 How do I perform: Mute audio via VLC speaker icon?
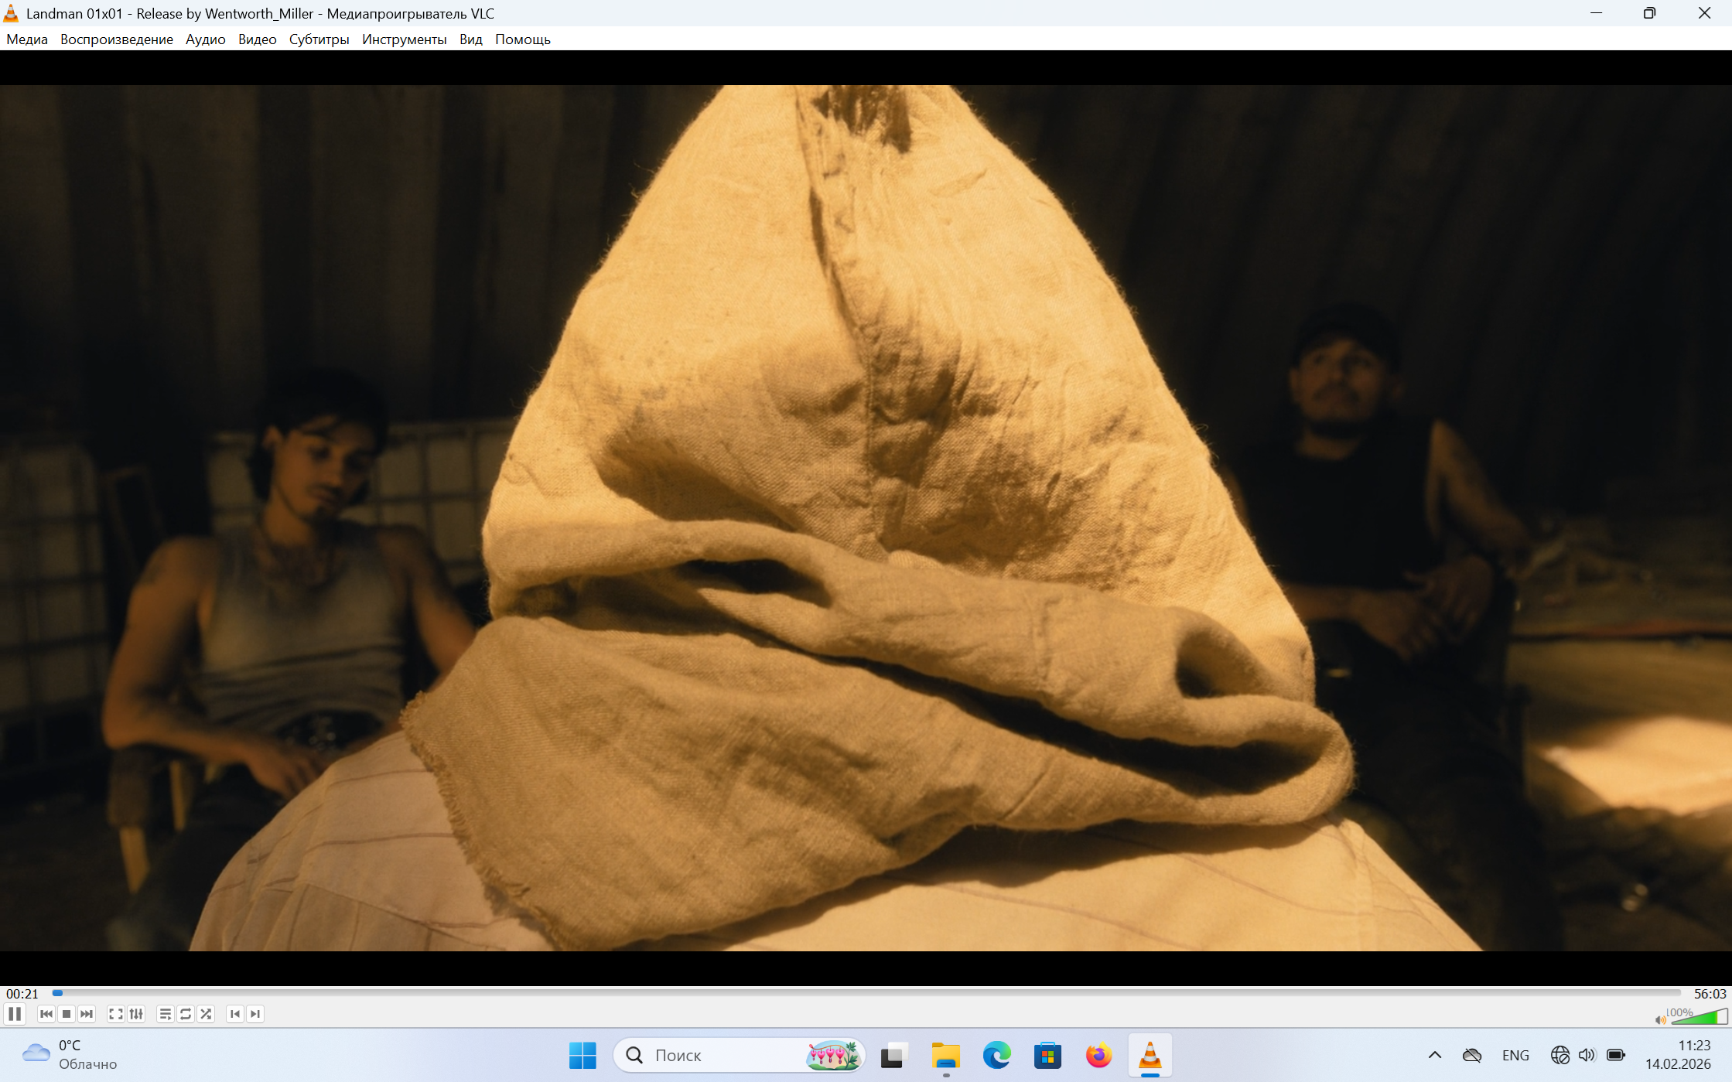(1659, 1019)
